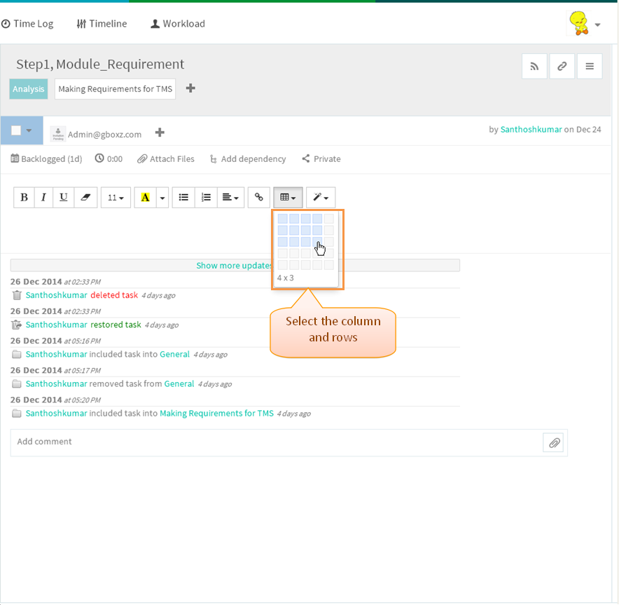Copy task permalink via link icon

[x=562, y=66]
